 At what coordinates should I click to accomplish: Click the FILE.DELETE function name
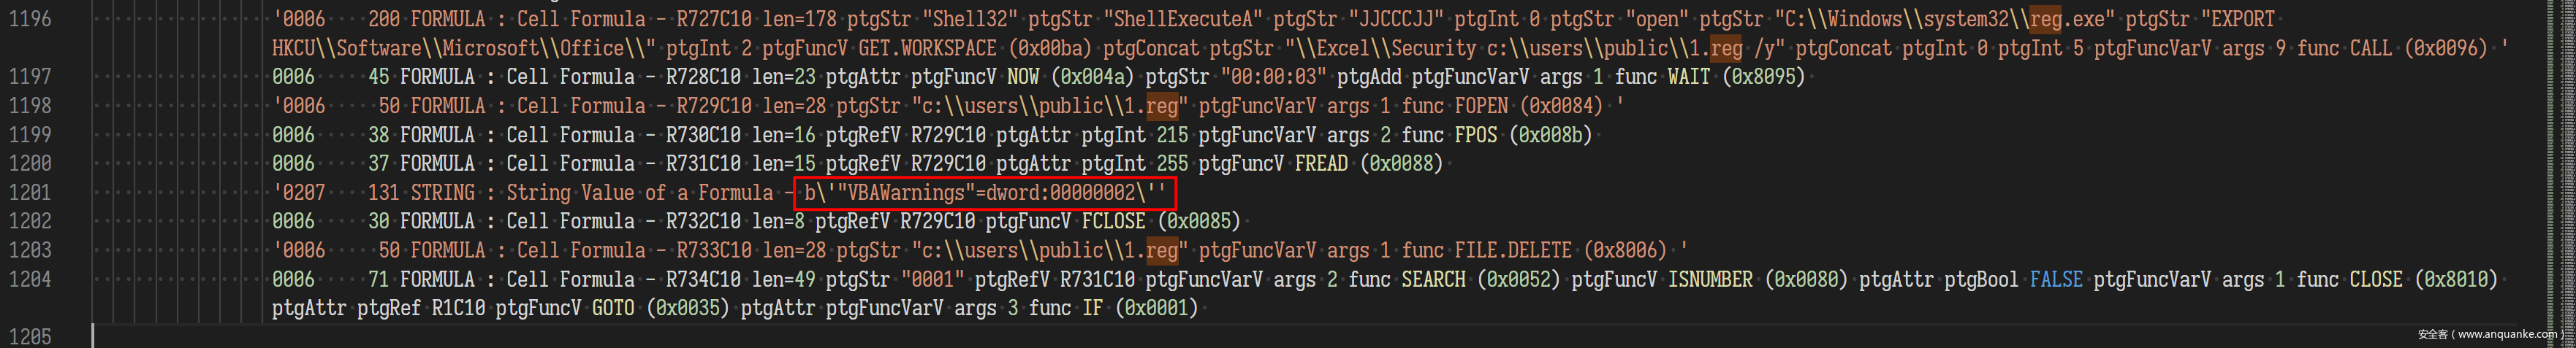coord(1512,250)
